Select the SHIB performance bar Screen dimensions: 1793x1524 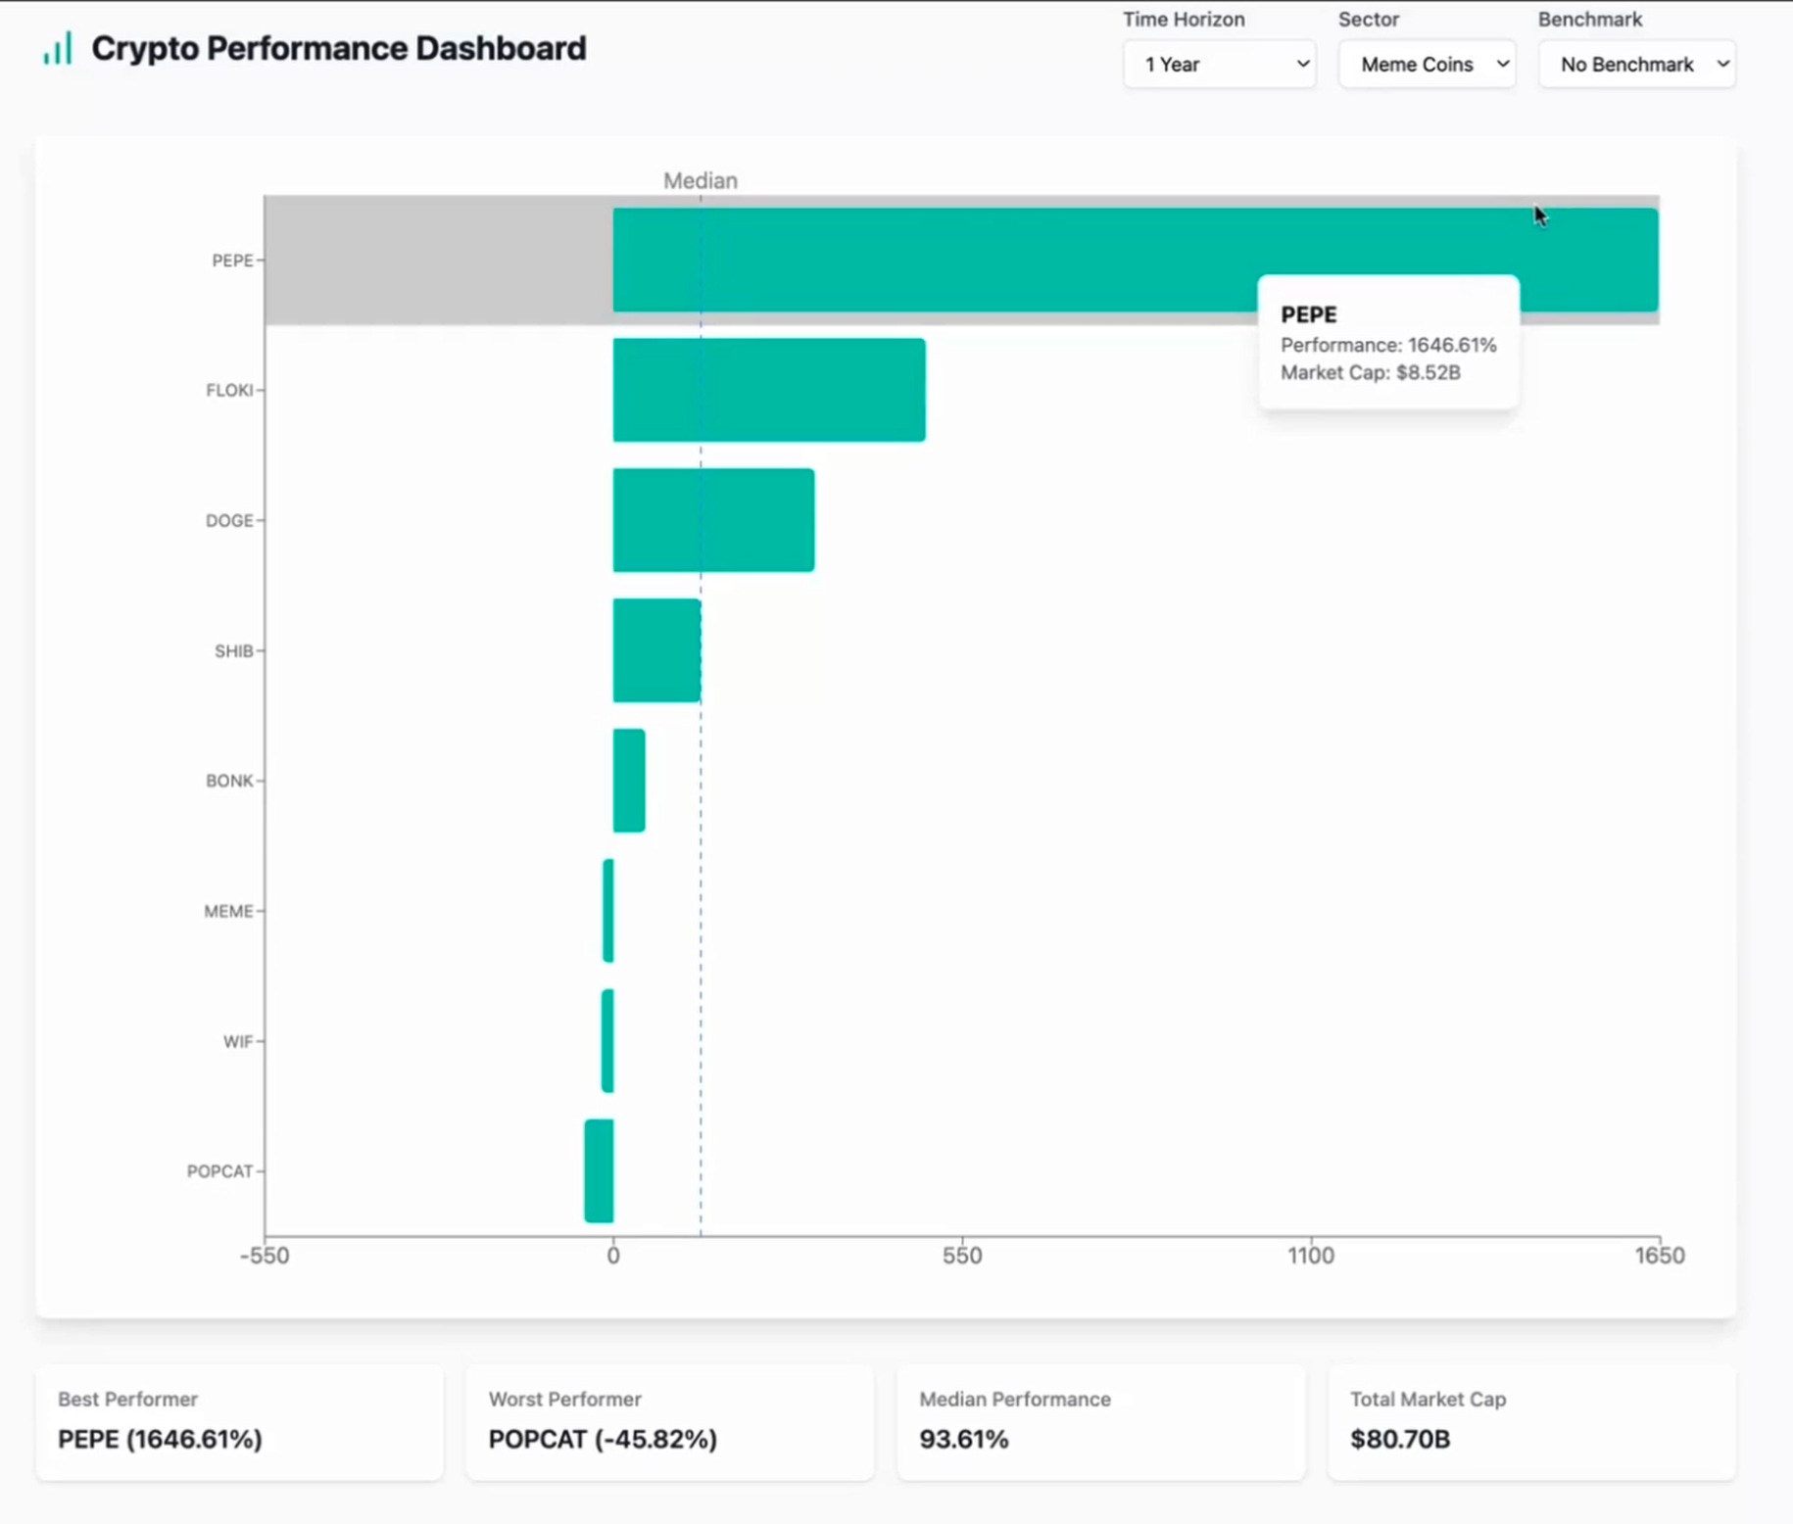click(x=656, y=650)
